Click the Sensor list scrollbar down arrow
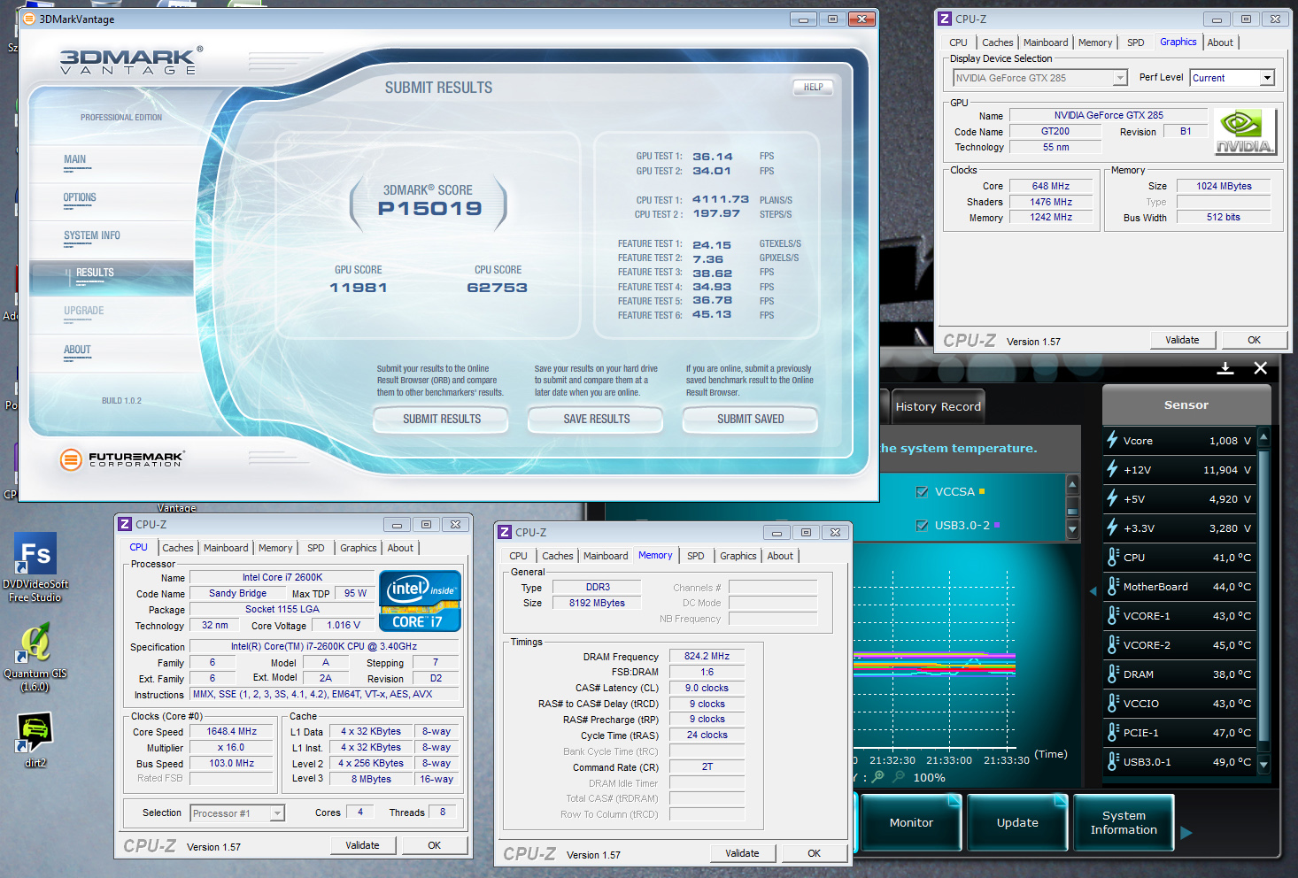 tap(1263, 764)
